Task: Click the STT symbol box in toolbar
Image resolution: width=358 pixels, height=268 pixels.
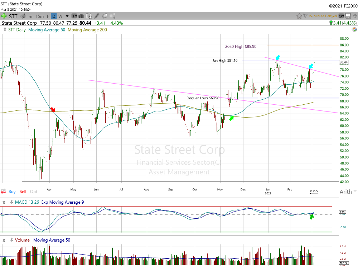Action: tap(13, 16)
